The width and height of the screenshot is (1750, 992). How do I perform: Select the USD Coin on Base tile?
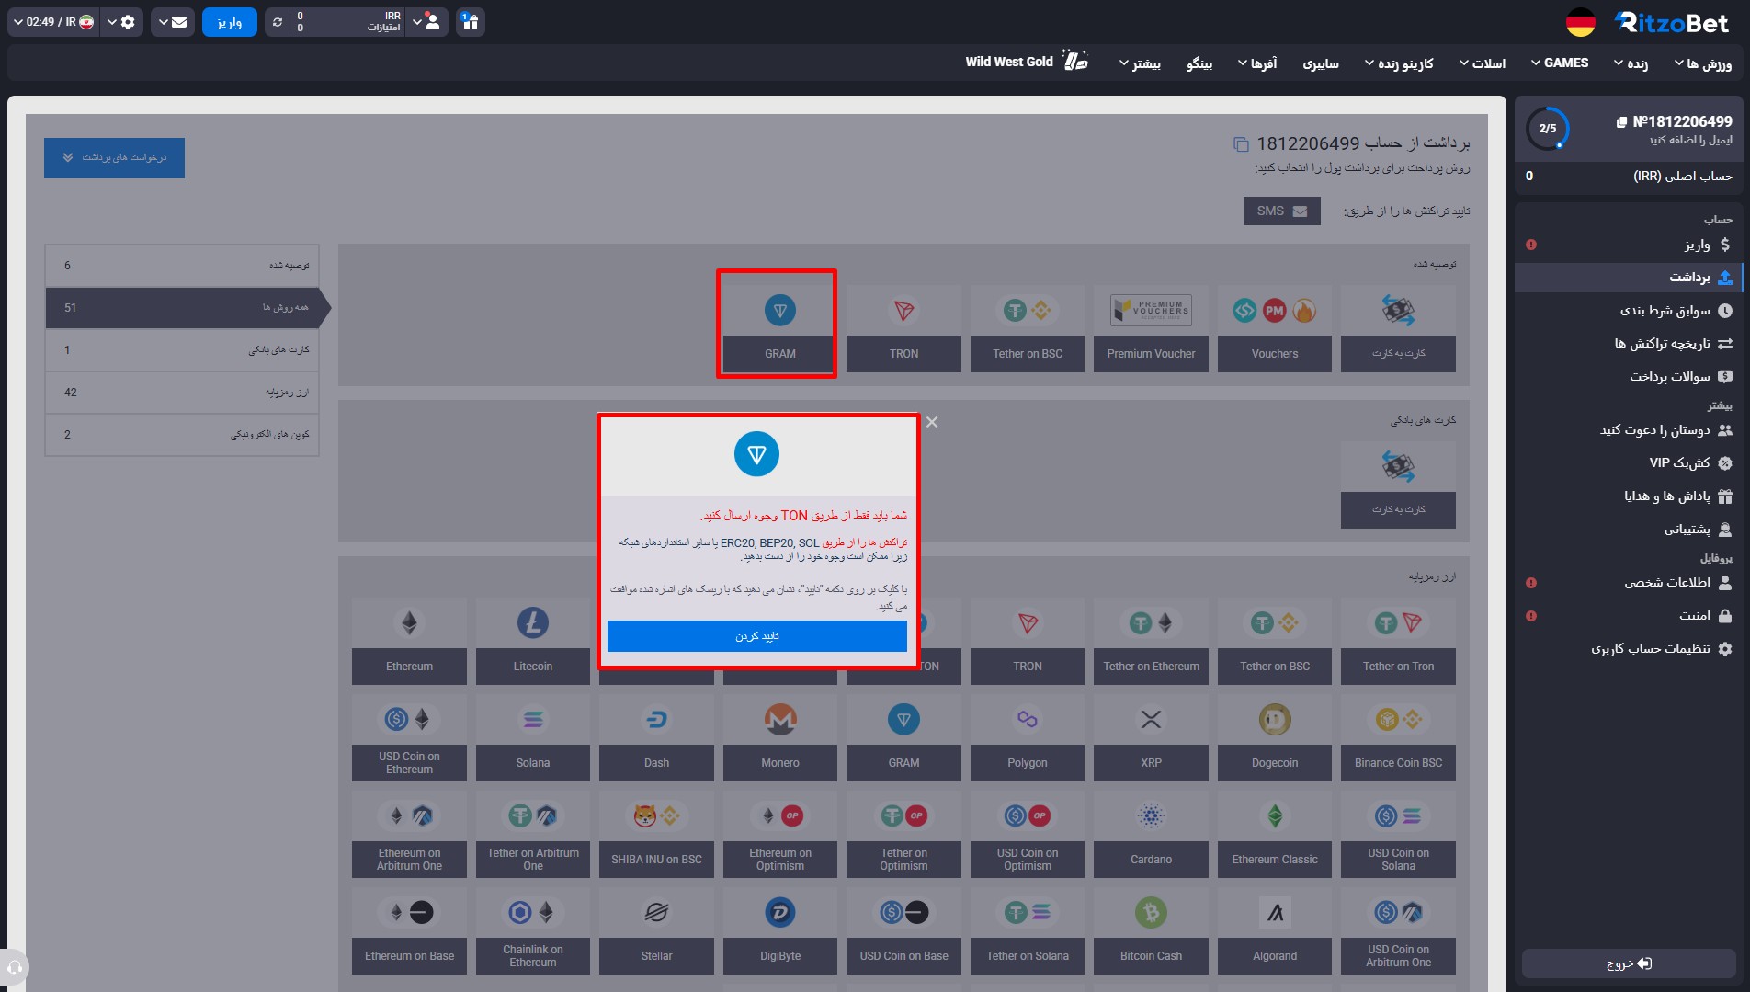903,930
